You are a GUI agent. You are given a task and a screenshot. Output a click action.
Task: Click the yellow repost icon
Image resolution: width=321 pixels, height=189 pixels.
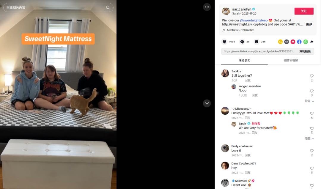(x=280, y=42)
